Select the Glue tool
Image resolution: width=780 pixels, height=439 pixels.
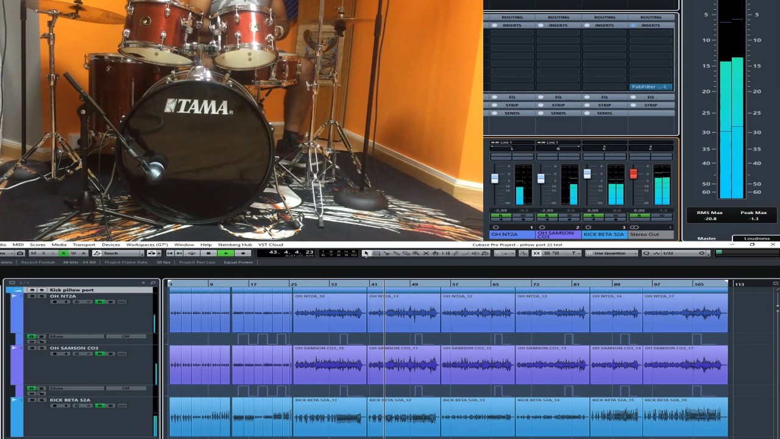[x=397, y=253]
